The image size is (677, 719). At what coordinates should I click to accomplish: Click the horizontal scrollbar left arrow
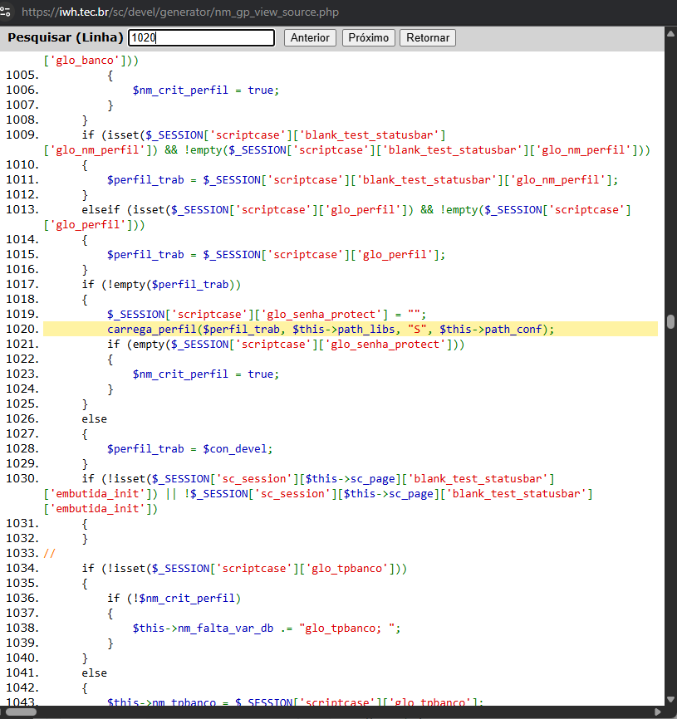4,712
